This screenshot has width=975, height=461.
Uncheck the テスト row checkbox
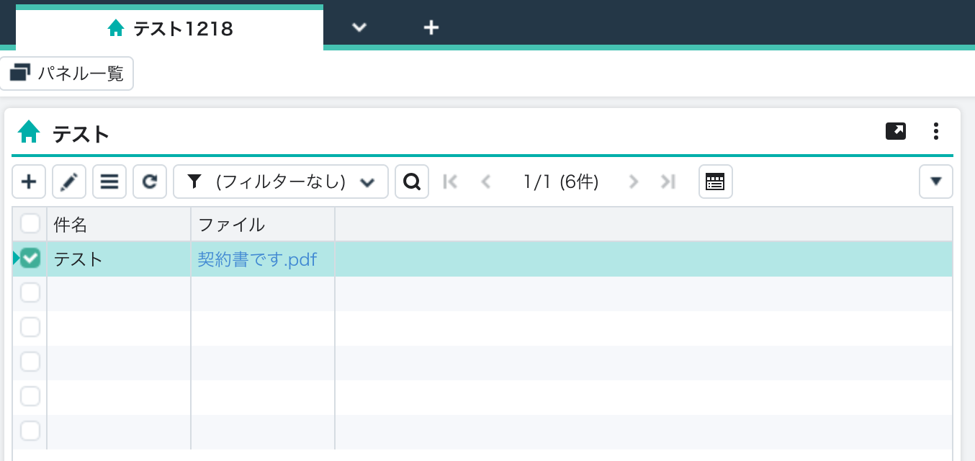click(30, 258)
